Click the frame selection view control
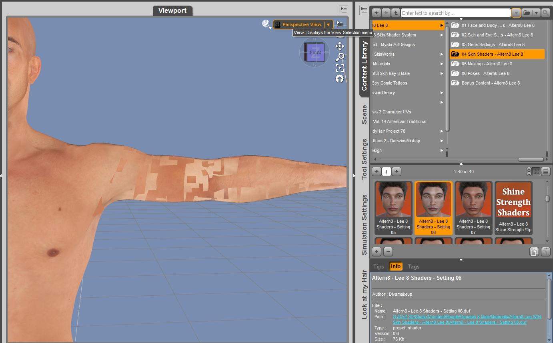Image resolution: width=553 pixels, height=343 pixels. [340, 68]
